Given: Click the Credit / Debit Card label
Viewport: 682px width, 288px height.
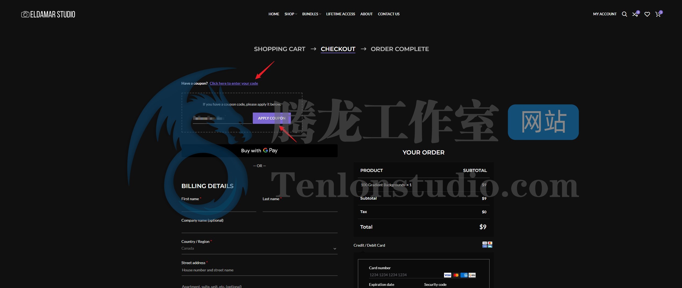Looking at the screenshot, I should pyautogui.click(x=369, y=245).
